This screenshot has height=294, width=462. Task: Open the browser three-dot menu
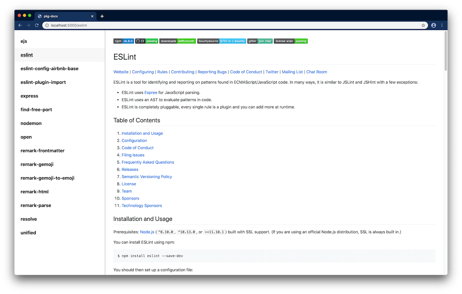pos(442,25)
